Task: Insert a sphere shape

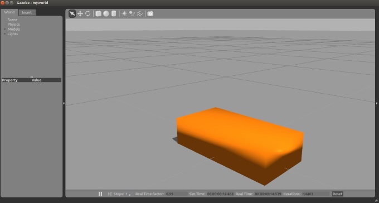Action: click(x=106, y=13)
